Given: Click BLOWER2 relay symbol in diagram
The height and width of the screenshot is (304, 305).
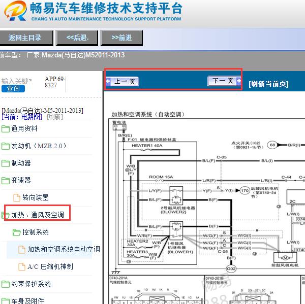Looking at the screenshot, I should (176, 195).
